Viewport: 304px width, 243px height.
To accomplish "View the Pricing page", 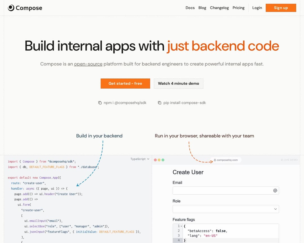I will pos(238,8).
